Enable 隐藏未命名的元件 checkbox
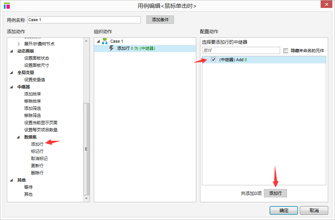This screenshot has width=335, height=220. (285, 51)
